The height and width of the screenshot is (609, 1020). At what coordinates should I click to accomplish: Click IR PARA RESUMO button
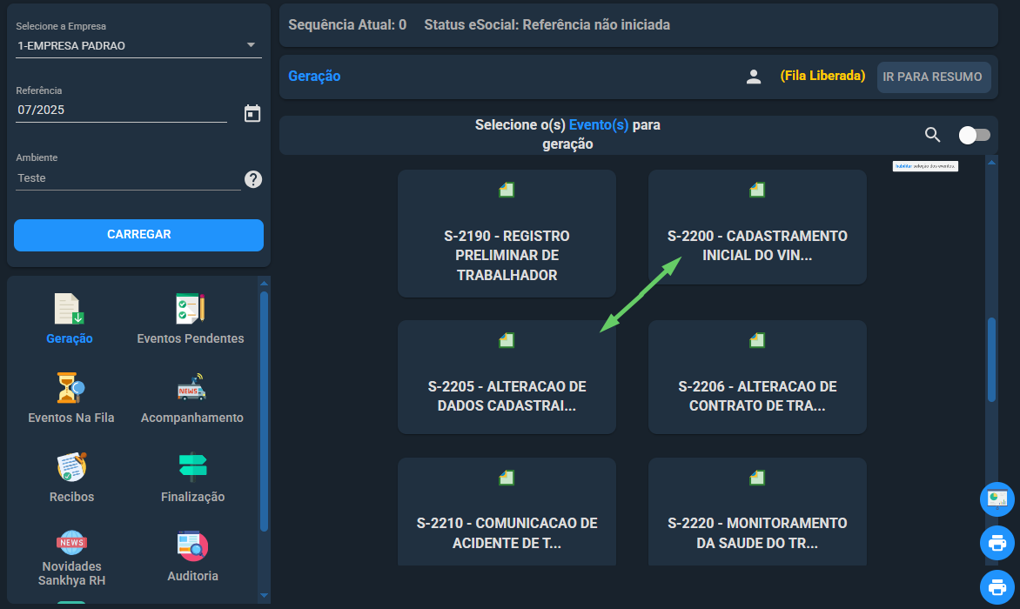pyautogui.click(x=934, y=77)
